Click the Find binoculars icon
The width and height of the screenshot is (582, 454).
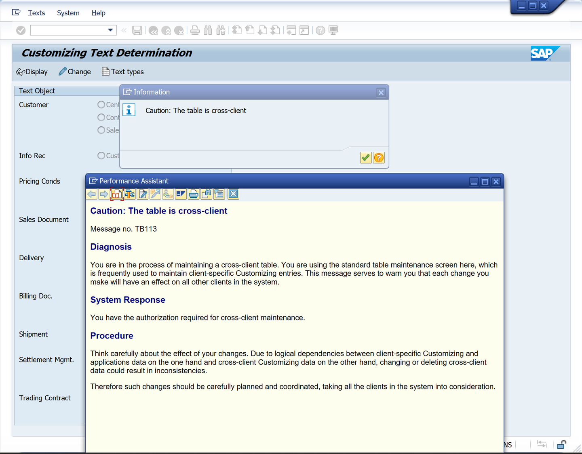pyautogui.click(x=208, y=30)
